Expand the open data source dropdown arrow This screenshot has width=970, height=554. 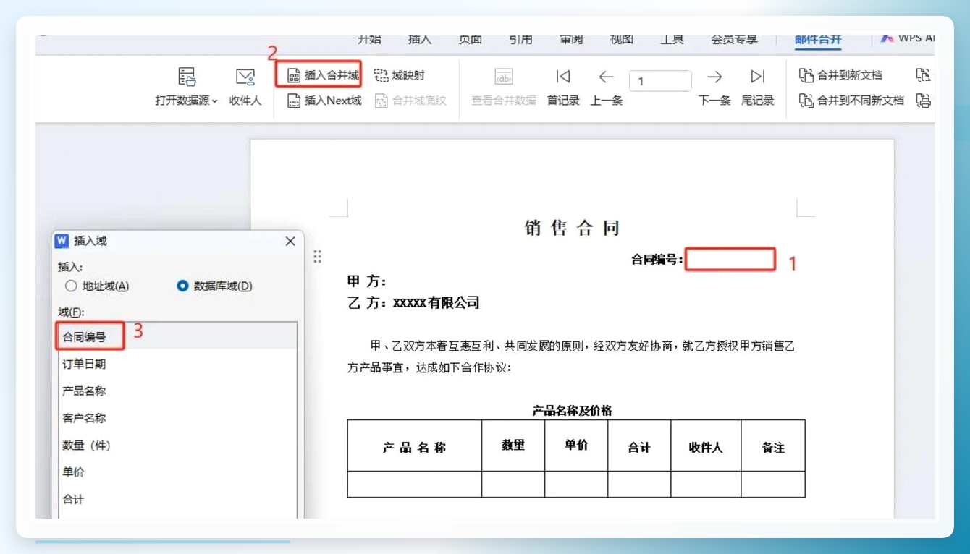(x=215, y=101)
